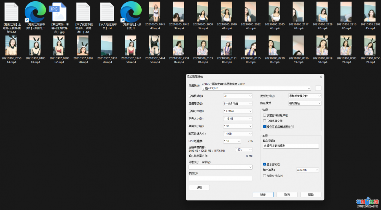This screenshot has height=210, width=381.
Task: Select video file 20210305_221642.mp4
Action: [346, 12]
